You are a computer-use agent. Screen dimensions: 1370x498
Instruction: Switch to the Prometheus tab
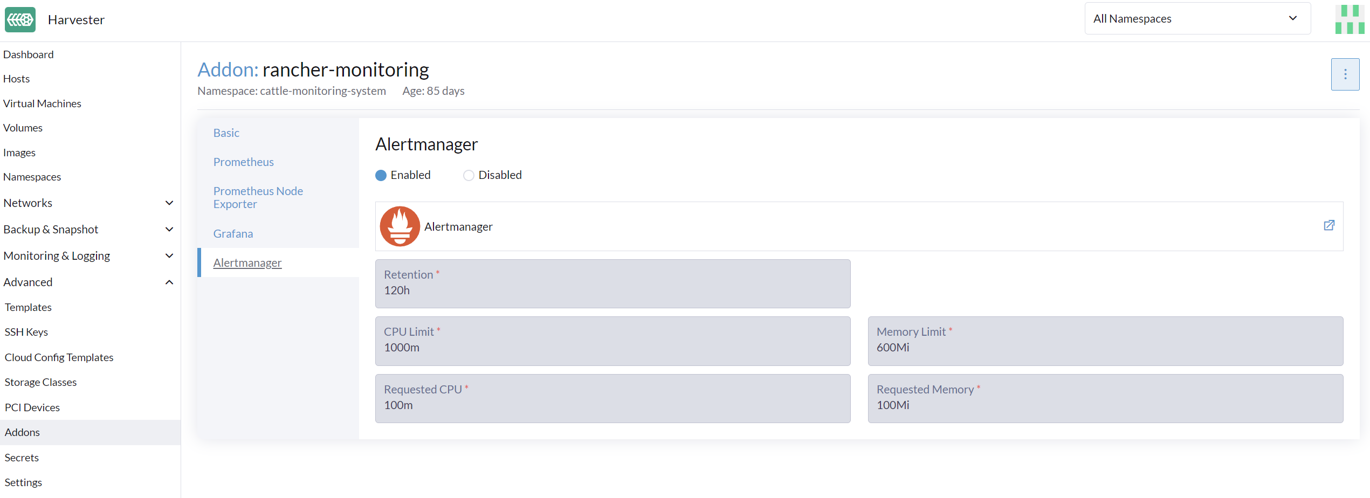(243, 162)
